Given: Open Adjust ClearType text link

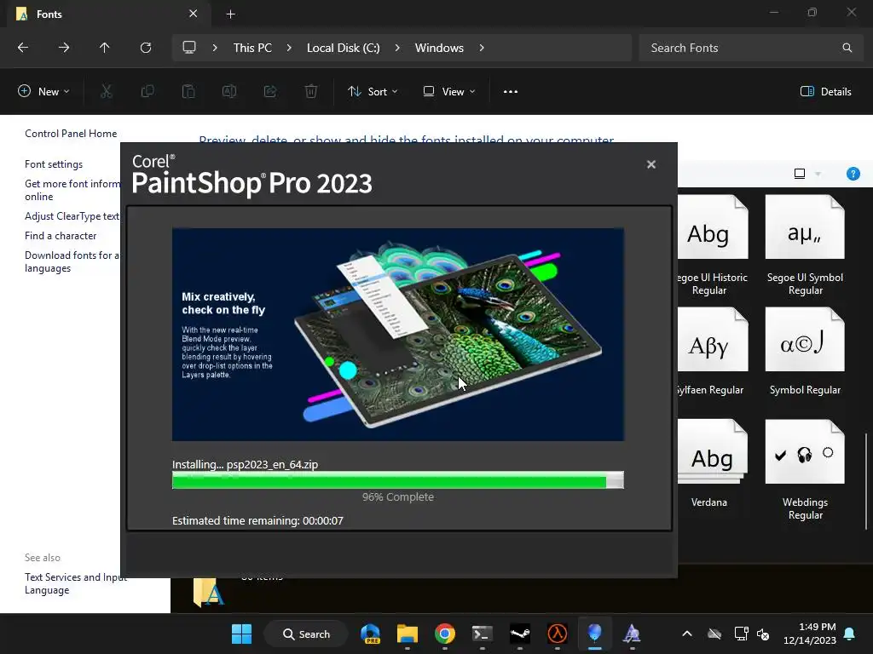Looking at the screenshot, I should [x=72, y=216].
